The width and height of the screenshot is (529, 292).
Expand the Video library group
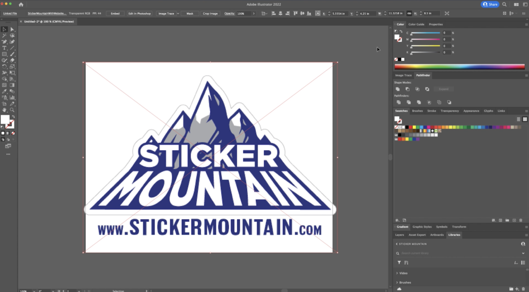397,273
